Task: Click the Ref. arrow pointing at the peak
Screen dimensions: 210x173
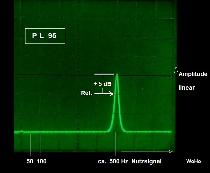Action: coord(104,93)
